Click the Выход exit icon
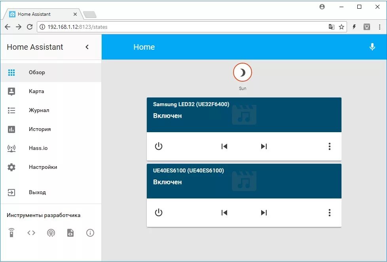 (x=11, y=193)
